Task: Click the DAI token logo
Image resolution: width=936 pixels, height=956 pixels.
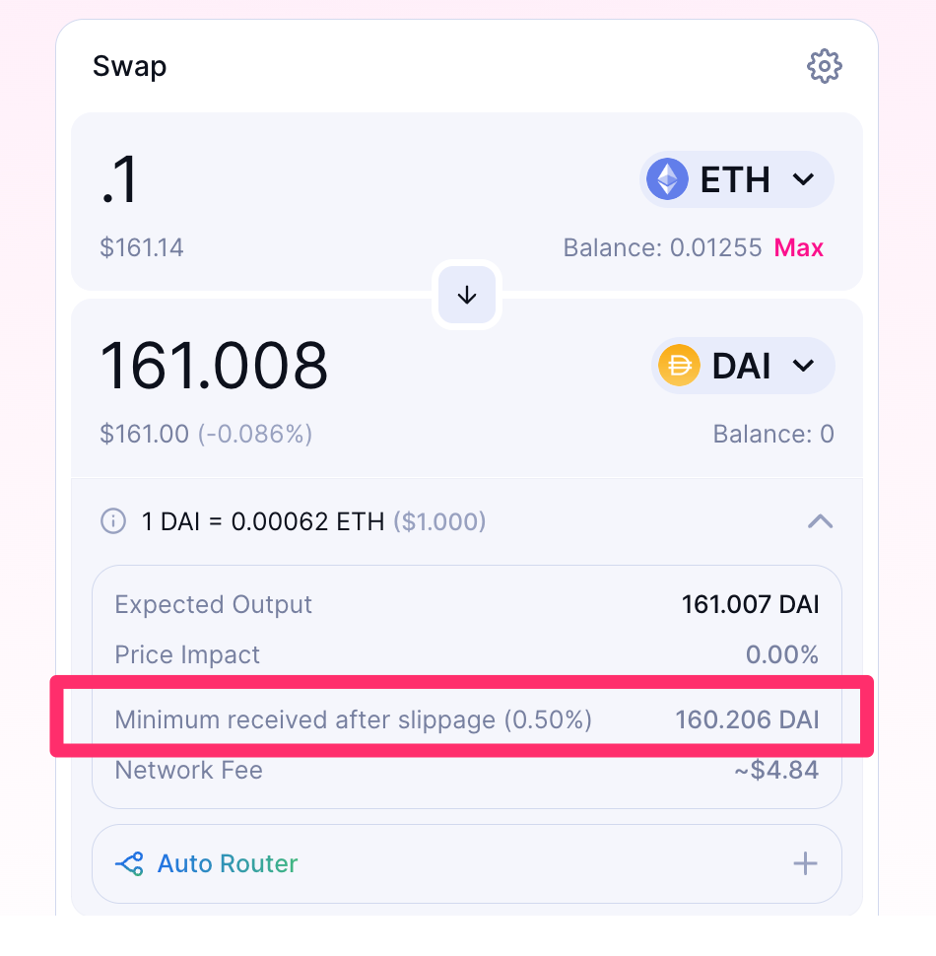Action: (x=678, y=366)
